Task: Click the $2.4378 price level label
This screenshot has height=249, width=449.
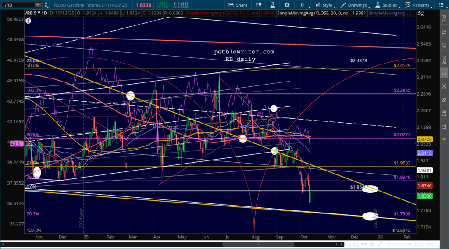Action: pos(359,60)
